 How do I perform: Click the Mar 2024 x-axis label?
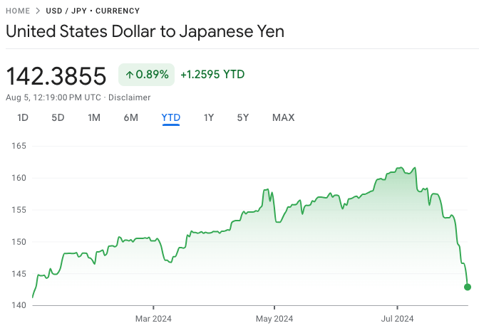153,318
